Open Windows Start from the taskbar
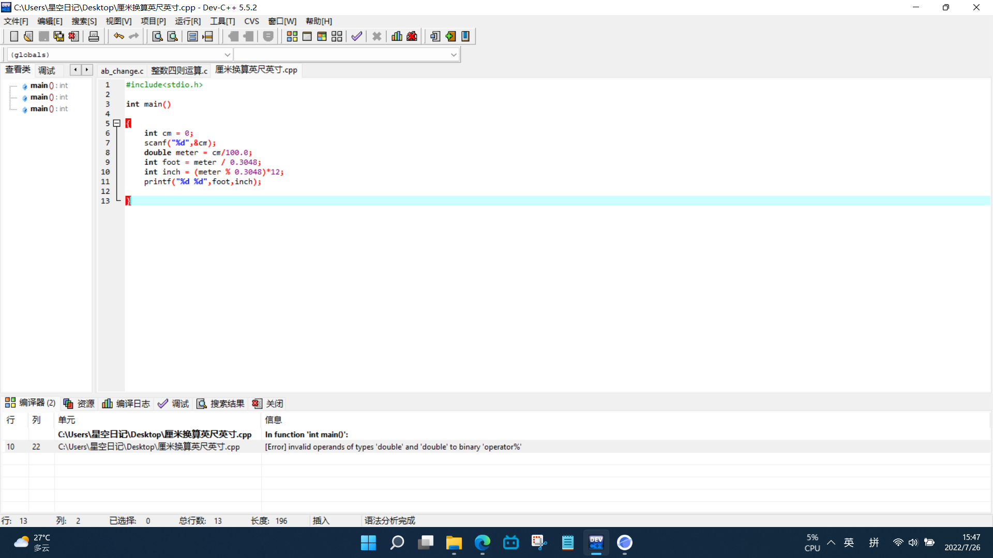The width and height of the screenshot is (993, 558). click(x=368, y=542)
